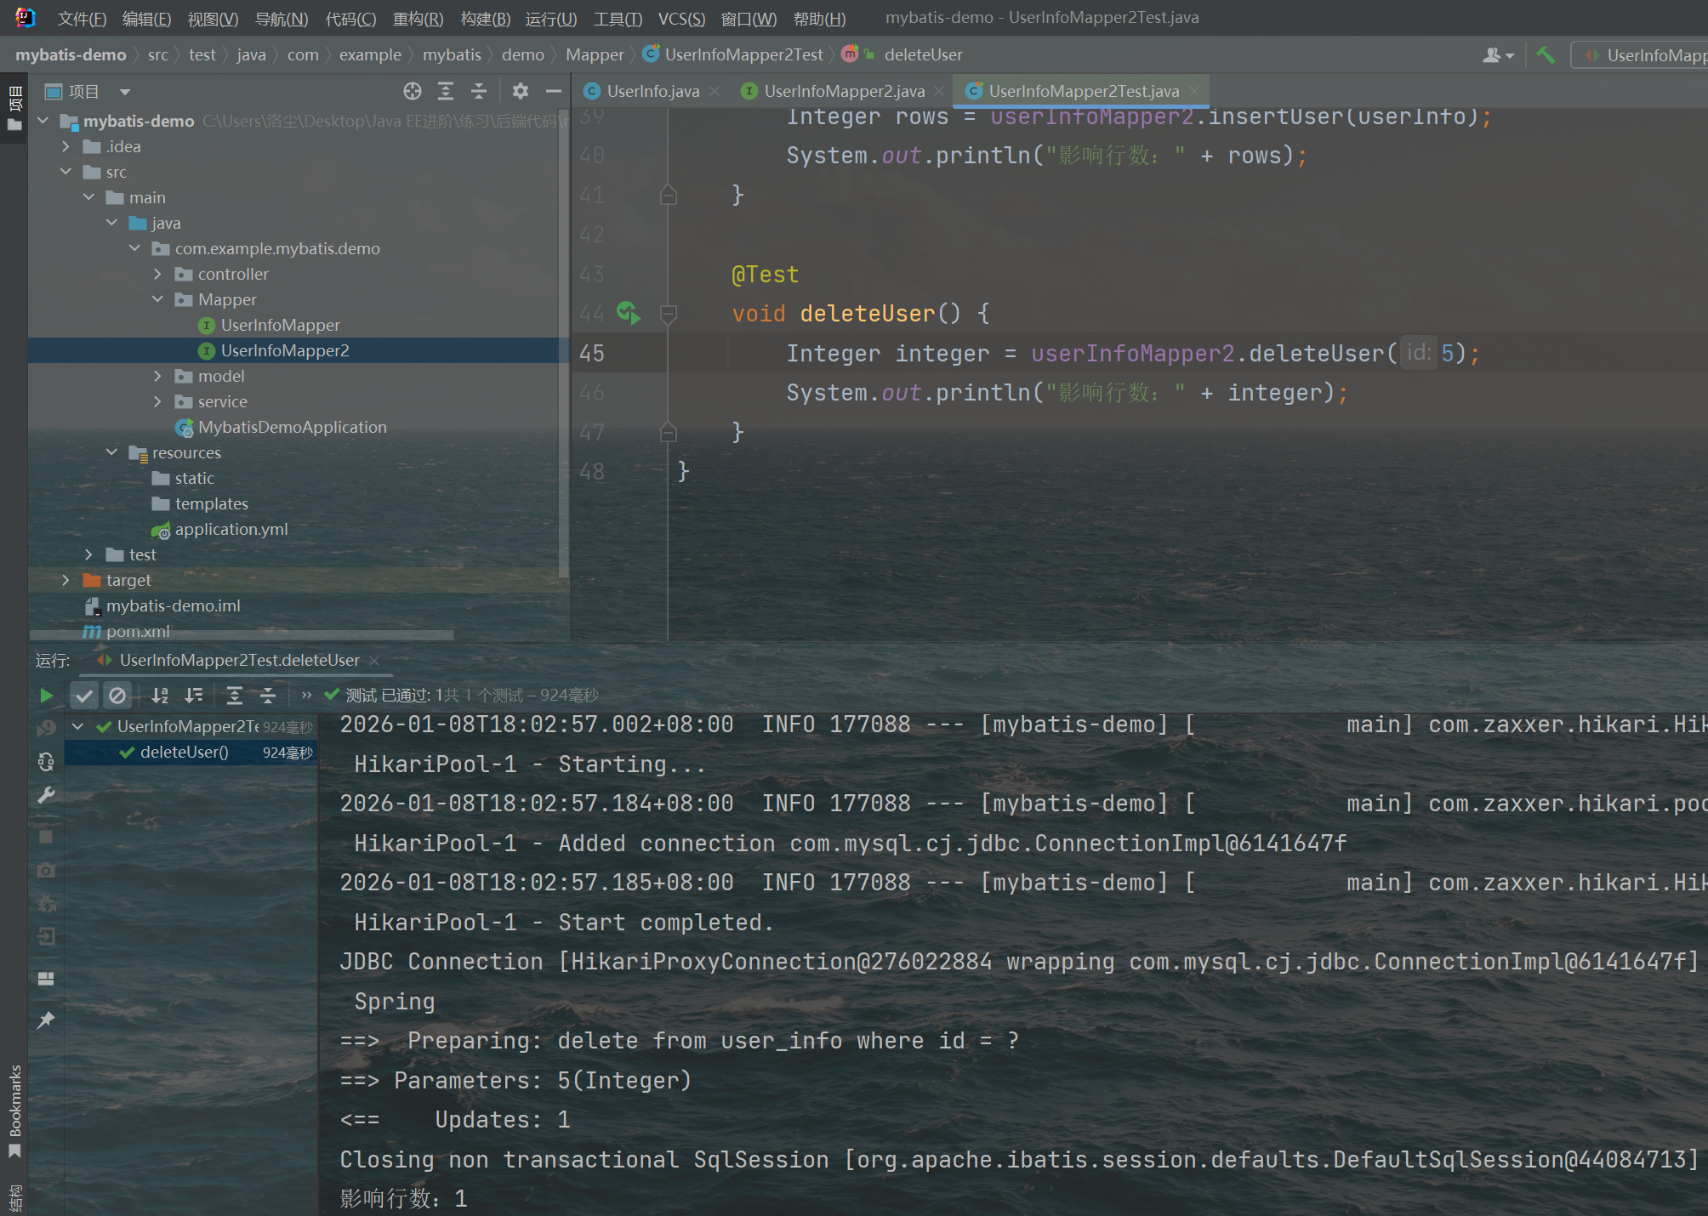This screenshot has width=1708, height=1216.
Task: Click rerun failed tests icon
Action: 46,728
